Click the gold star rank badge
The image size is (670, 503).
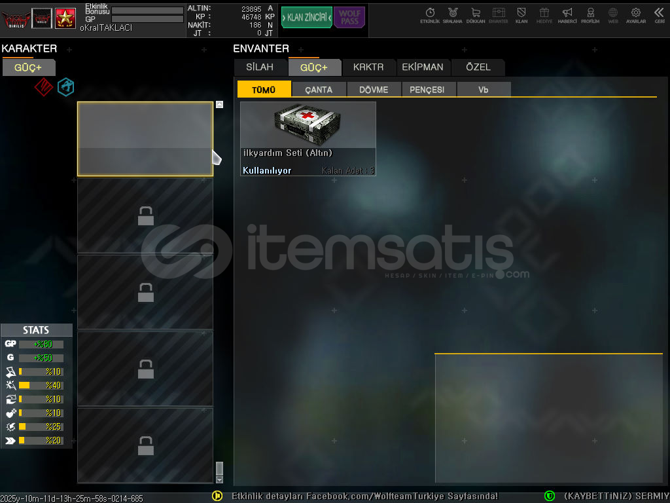(x=65, y=18)
